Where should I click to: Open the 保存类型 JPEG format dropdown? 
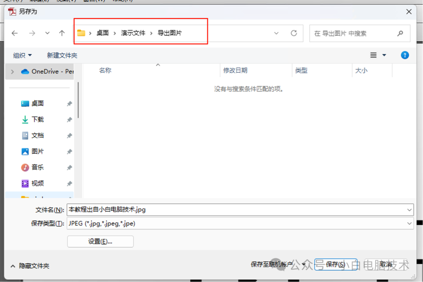pyautogui.click(x=410, y=223)
